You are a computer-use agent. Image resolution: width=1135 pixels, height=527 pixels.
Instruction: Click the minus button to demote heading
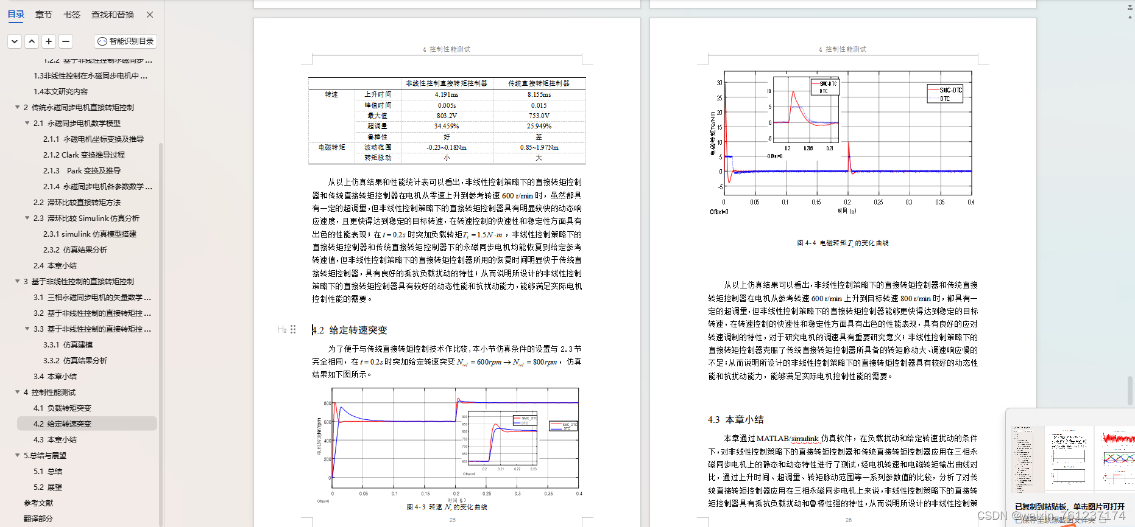point(66,41)
